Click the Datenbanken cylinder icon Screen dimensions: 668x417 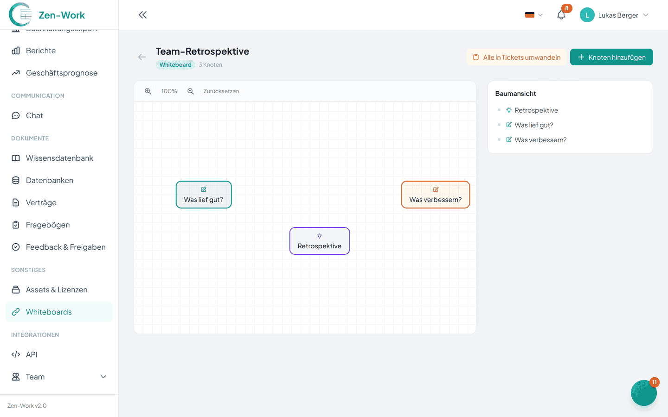(x=16, y=180)
